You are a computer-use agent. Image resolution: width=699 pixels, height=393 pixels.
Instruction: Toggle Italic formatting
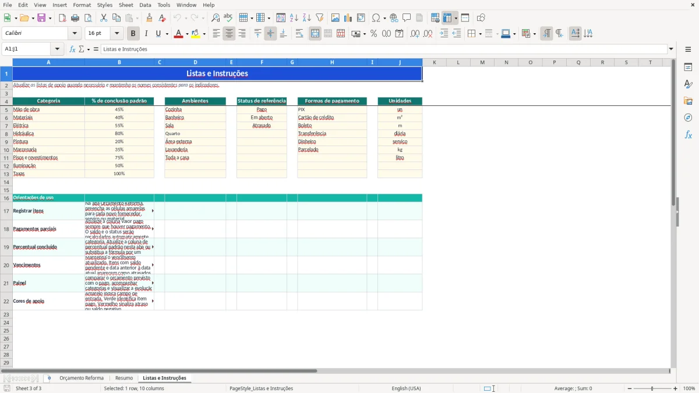[146, 34]
